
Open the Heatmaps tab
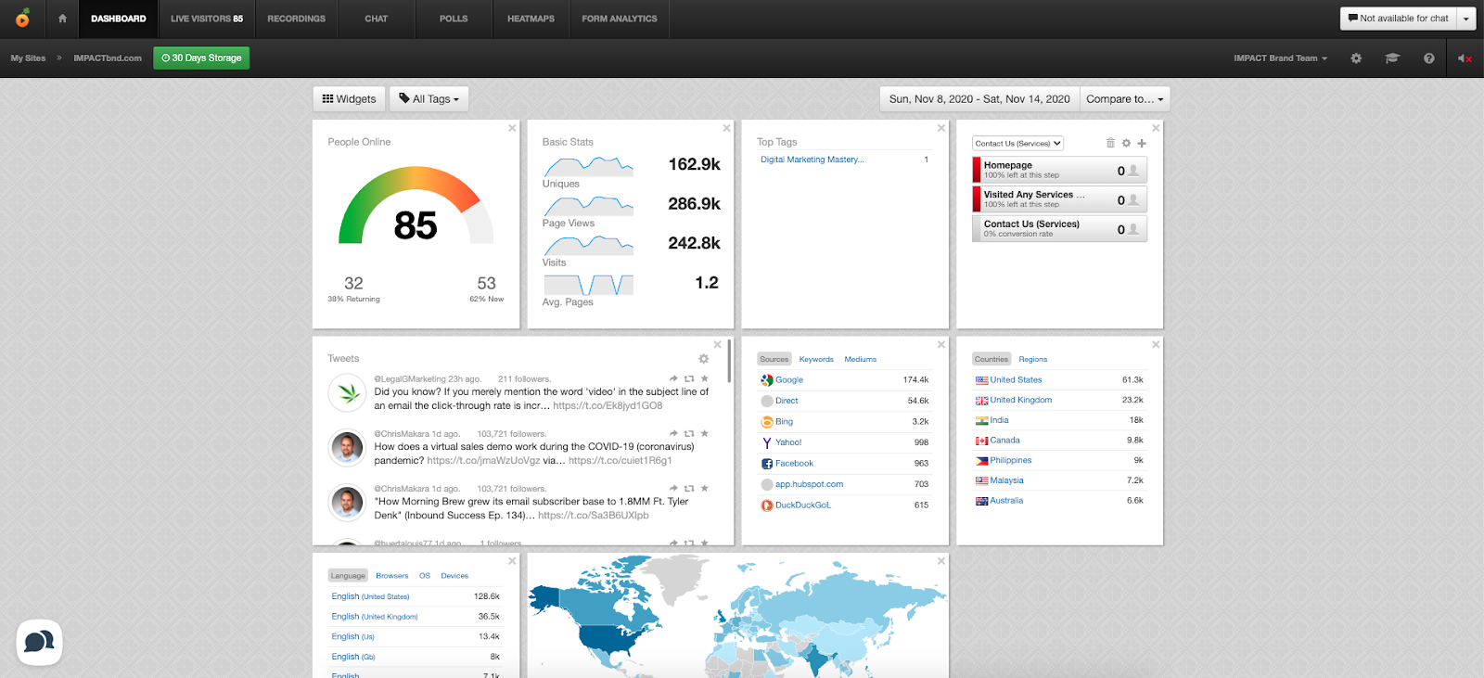pos(531,19)
